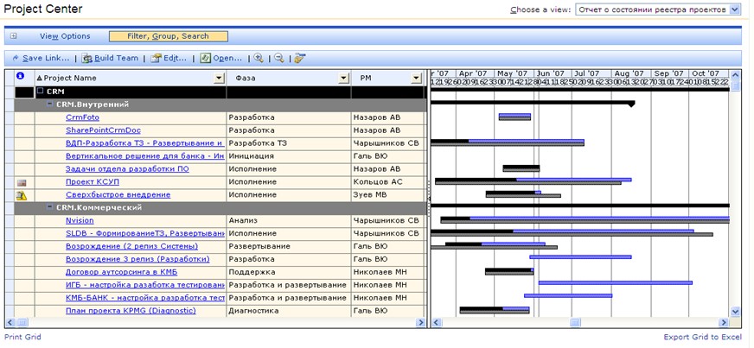Image resolution: width=754 pixels, height=348 pixels.
Task: Open Вертикальное решение для банка project
Action: (145, 156)
